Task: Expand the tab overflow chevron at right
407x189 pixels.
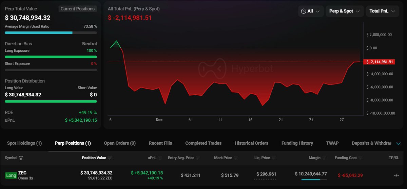Action: click(399, 143)
